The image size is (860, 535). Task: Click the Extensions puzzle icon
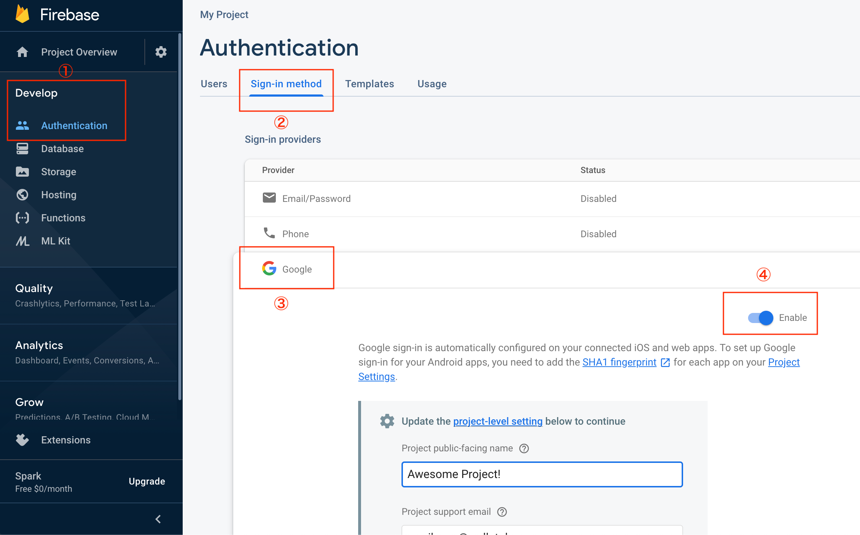22,440
